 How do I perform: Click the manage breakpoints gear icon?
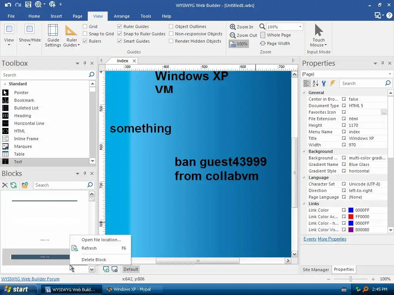[115, 269]
